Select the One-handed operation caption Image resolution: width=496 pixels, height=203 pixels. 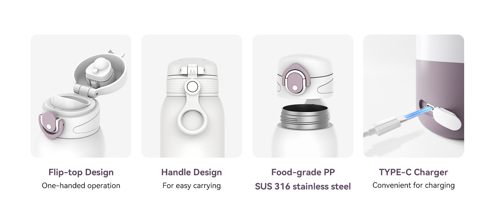coord(81,186)
